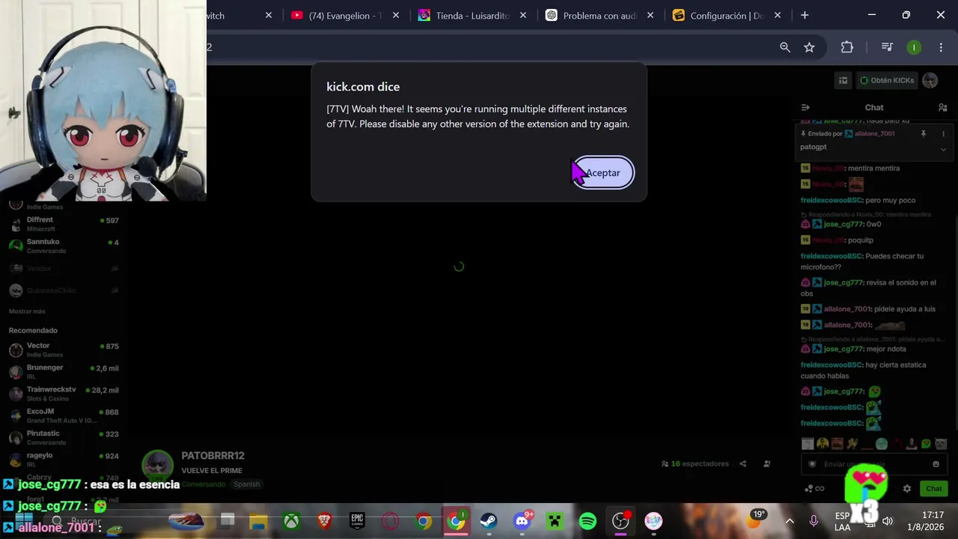Click the 16 espectadores viewer count
This screenshot has width=958, height=539.
tap(695, 464)
